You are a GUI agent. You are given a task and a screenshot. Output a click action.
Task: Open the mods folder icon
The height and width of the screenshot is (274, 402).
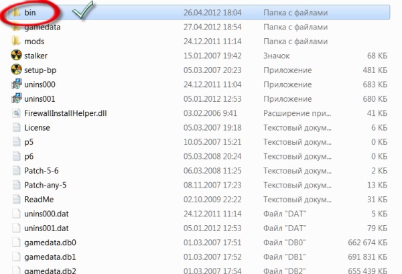[17, 42]
